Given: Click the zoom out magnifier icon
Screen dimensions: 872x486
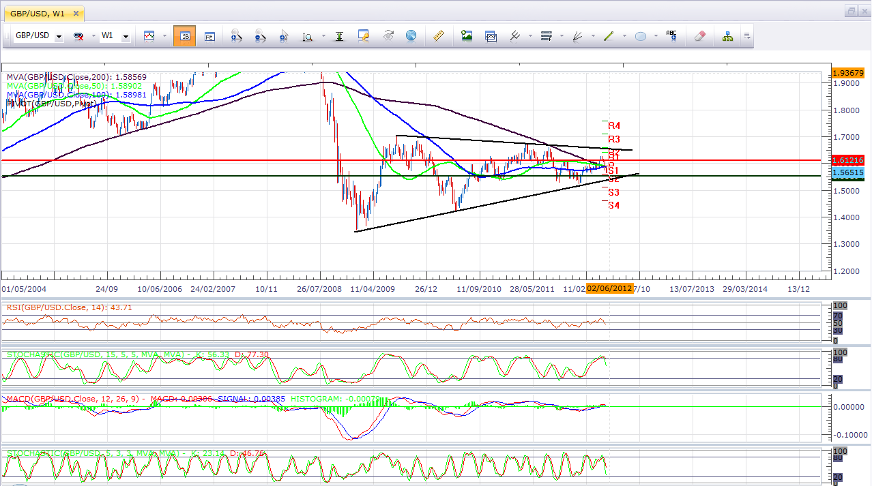Looking at the screenshot, I should coord(259,36).
